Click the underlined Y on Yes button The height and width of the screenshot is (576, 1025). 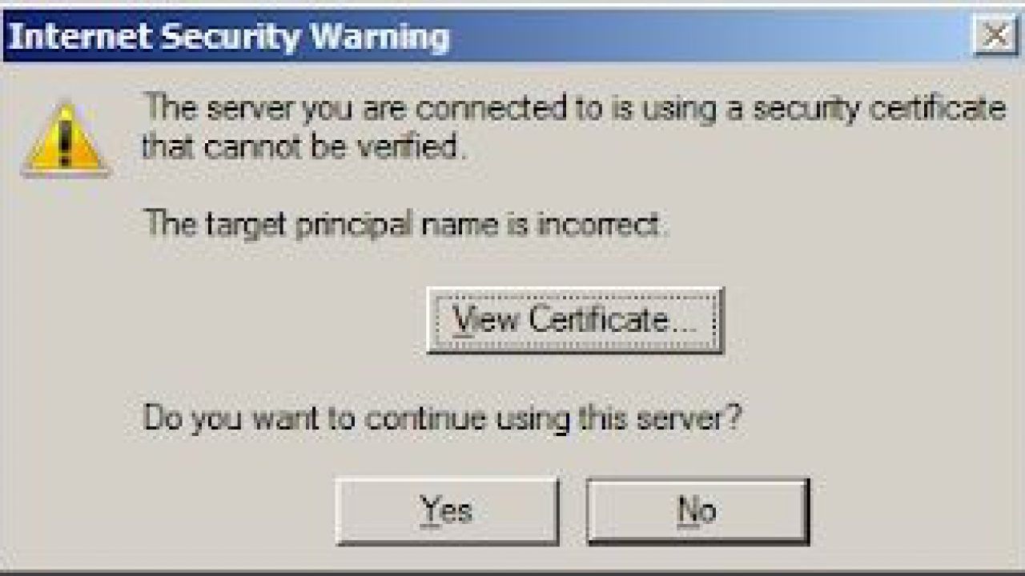431,510
